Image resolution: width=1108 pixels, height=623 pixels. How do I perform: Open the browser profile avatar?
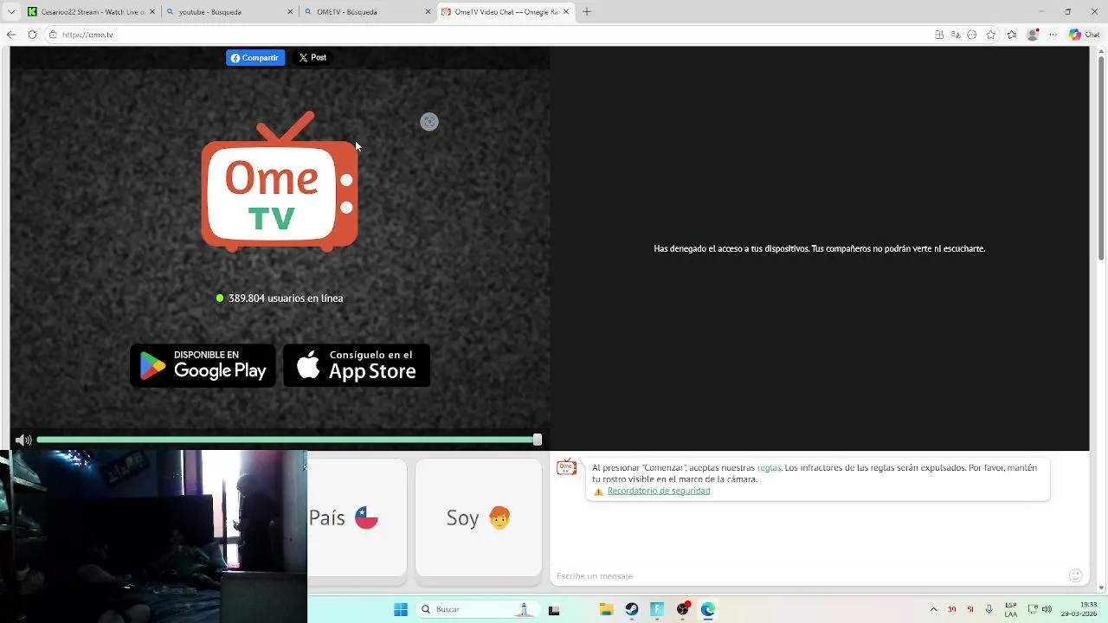(1032, 35)
